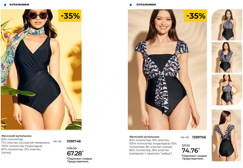Open left Женский купальник product title
Viewport: 243px width, 168px height.
(16, 136)
